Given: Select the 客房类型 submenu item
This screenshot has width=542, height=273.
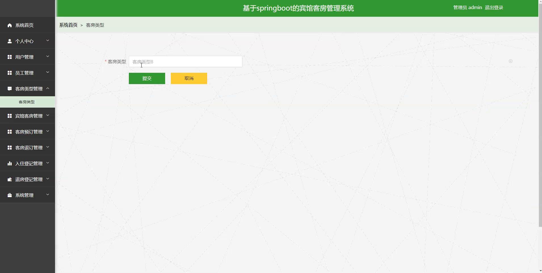Looking at the screenshot, I should [x=28, y=102].
